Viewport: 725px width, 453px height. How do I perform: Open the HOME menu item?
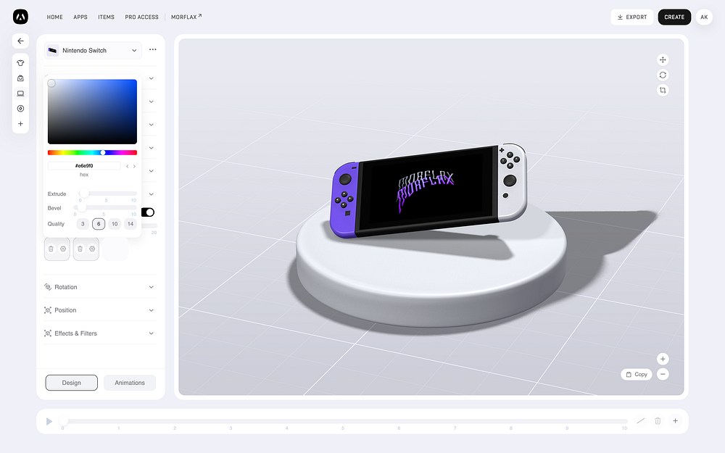tap(54, 17)
